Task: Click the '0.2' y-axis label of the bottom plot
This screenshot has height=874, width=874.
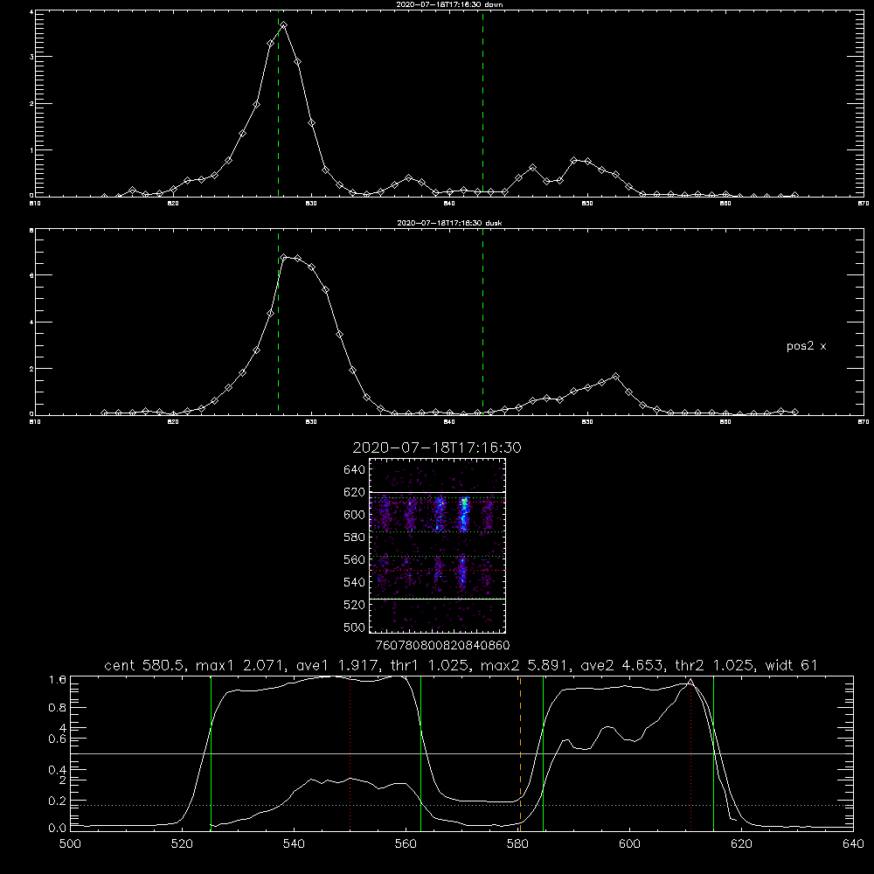Action: click(x=58, y=801)
